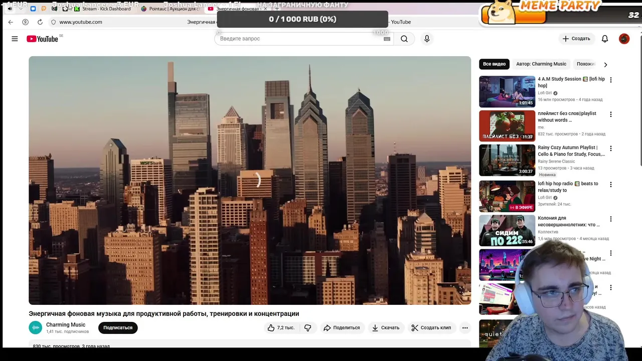Click the Новинка badge
The height and width of the screenshot is (361, 642).
pos(547,174)
